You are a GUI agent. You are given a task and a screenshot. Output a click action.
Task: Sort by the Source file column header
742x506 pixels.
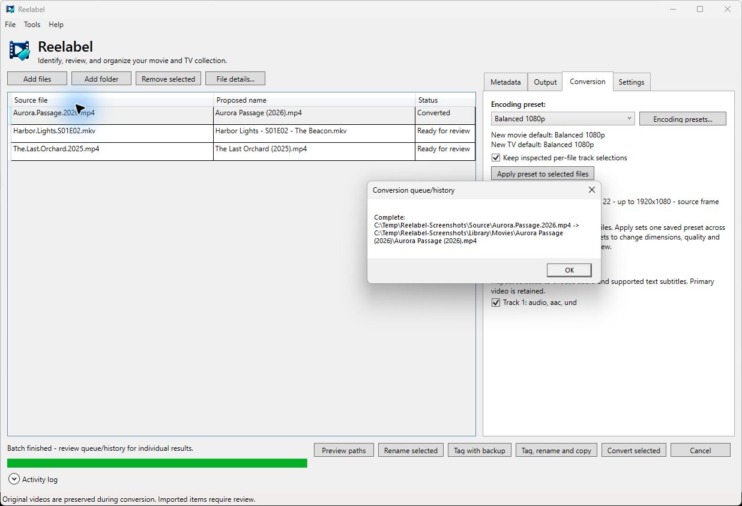click(x=112, y=100)
